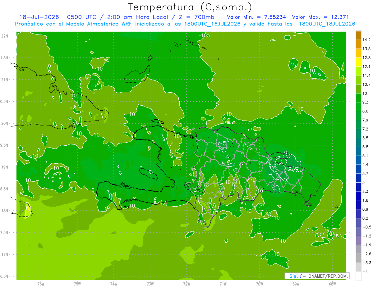Image resolution: width=373 pixels, height=288 pixels.
Task: Click the '20N' latitude label
Action: coord(5,123)
